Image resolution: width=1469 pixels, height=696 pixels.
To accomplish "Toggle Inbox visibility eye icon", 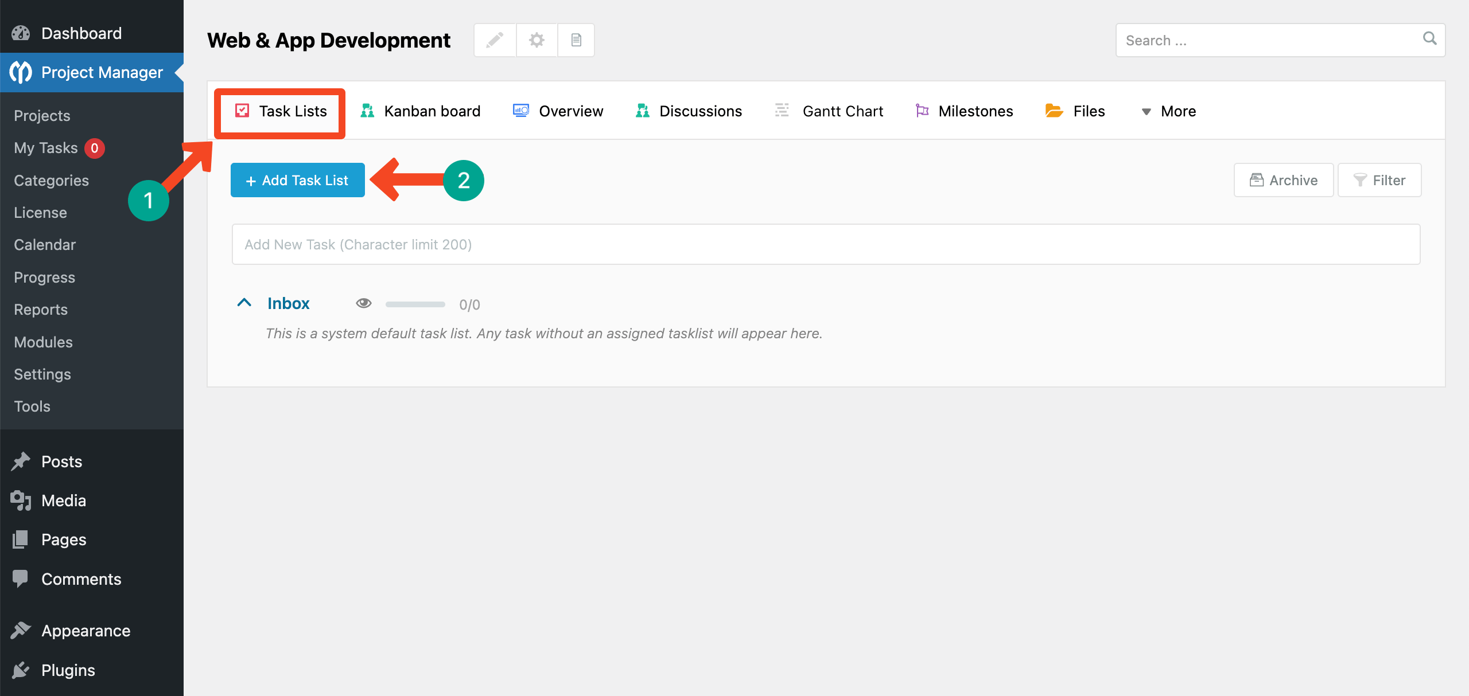I will pos(363,303).
